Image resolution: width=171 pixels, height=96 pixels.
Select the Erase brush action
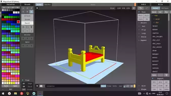tap(27, 19)
